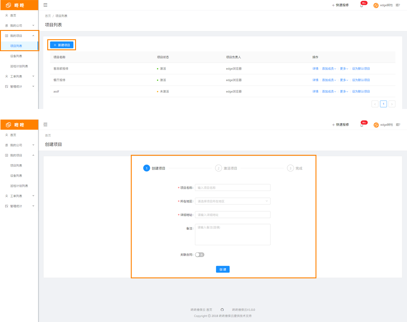Viewport: 407px width, 322px height.
Task: Open the 所在地区 region dropdown
Action: tap(232, 201)
